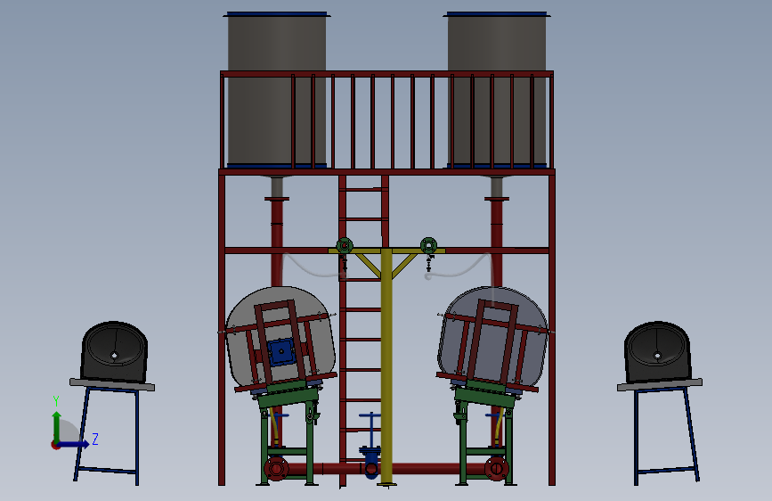772x501 pixels.
Task: Select the blue leg frame of right stand
Action: 666,436
